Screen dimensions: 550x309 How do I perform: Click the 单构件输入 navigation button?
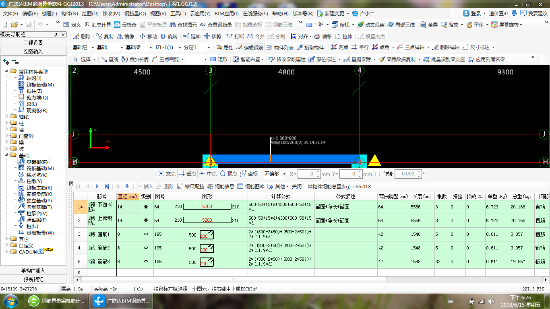click(33, 270)
